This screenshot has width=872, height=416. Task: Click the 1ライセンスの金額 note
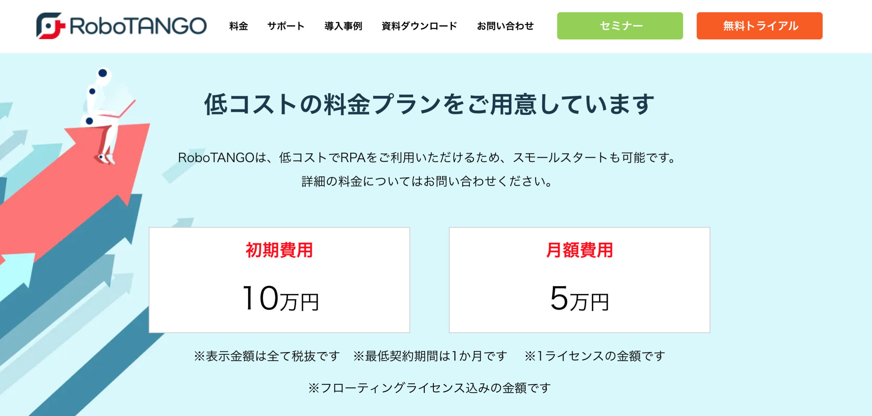point(595,356)
